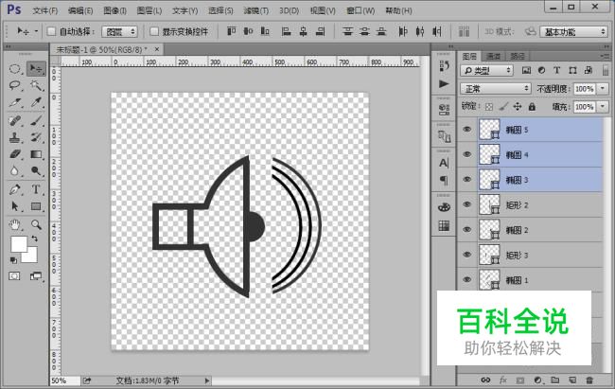Click the delete layer trash icon
Screen dimensions: 615x389
click(589, 380)
